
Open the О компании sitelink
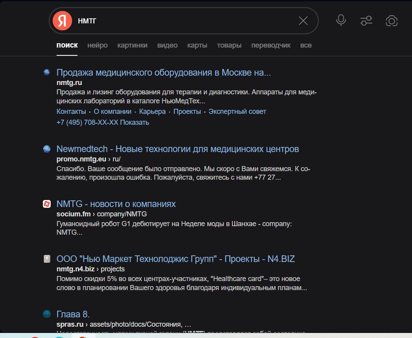pos(113,111)
